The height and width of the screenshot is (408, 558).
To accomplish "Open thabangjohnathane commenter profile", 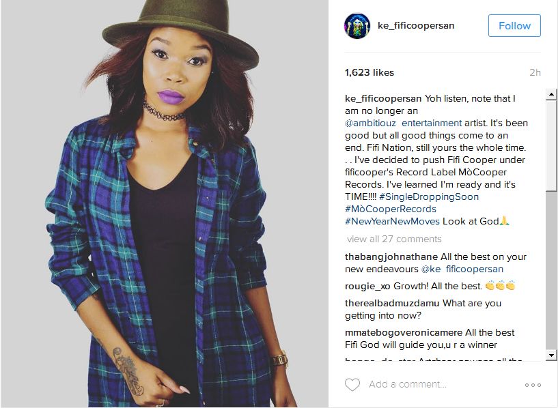I will [391, 257].
